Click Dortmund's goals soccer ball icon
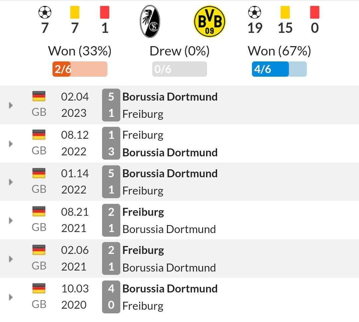359x322 pixels. click(255, 12)
